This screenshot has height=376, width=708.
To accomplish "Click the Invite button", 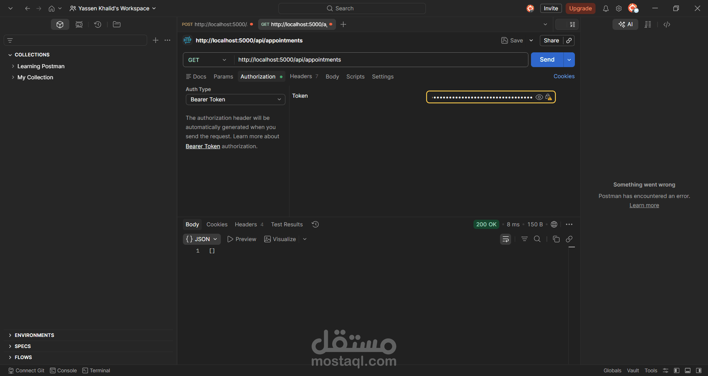I will click(x=551, y=8).
